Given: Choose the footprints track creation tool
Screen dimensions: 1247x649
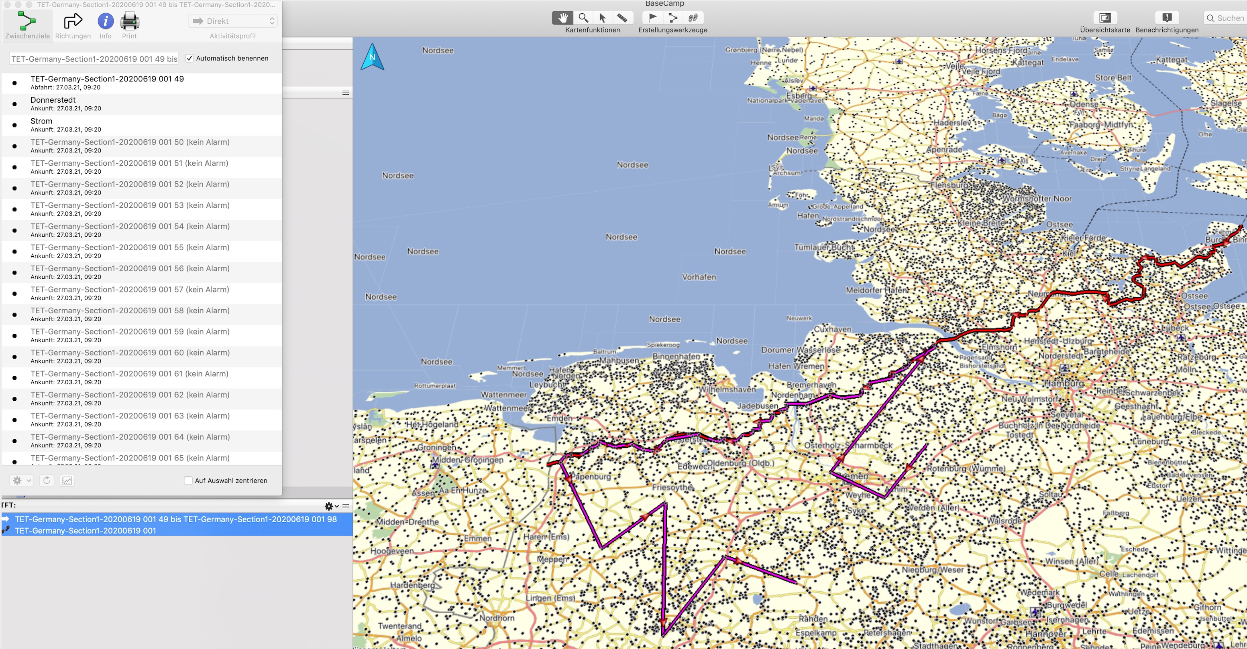Looking at the screenshot, I should click(693, 18).
